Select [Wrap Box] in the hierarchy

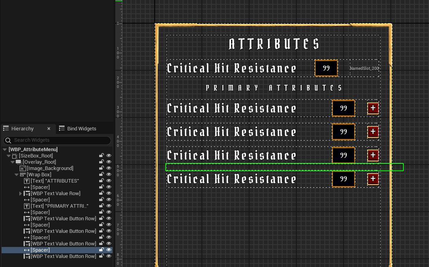tap(39, 175)
